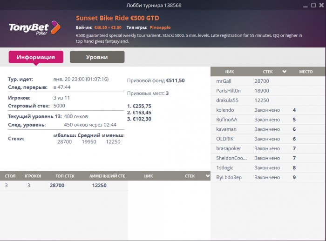The width and height of the screenshot is (326, 241).
Task: Select the RufinoAA row
Action: 268,120
